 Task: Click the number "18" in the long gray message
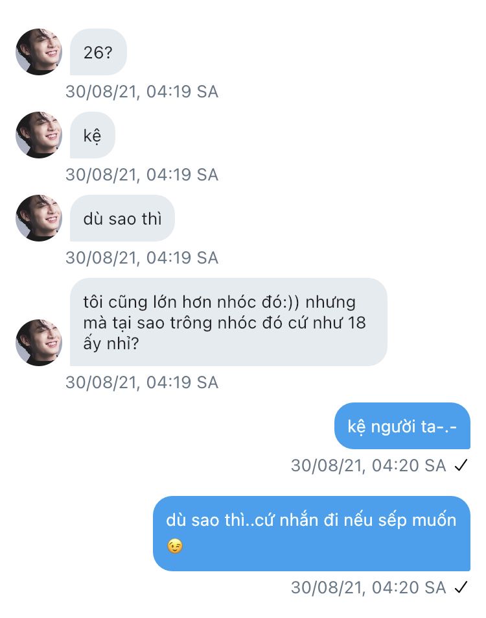(356, 323)
